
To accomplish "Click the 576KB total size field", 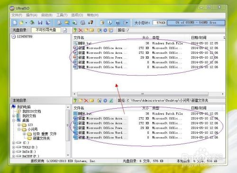I will tap(159, 23).
